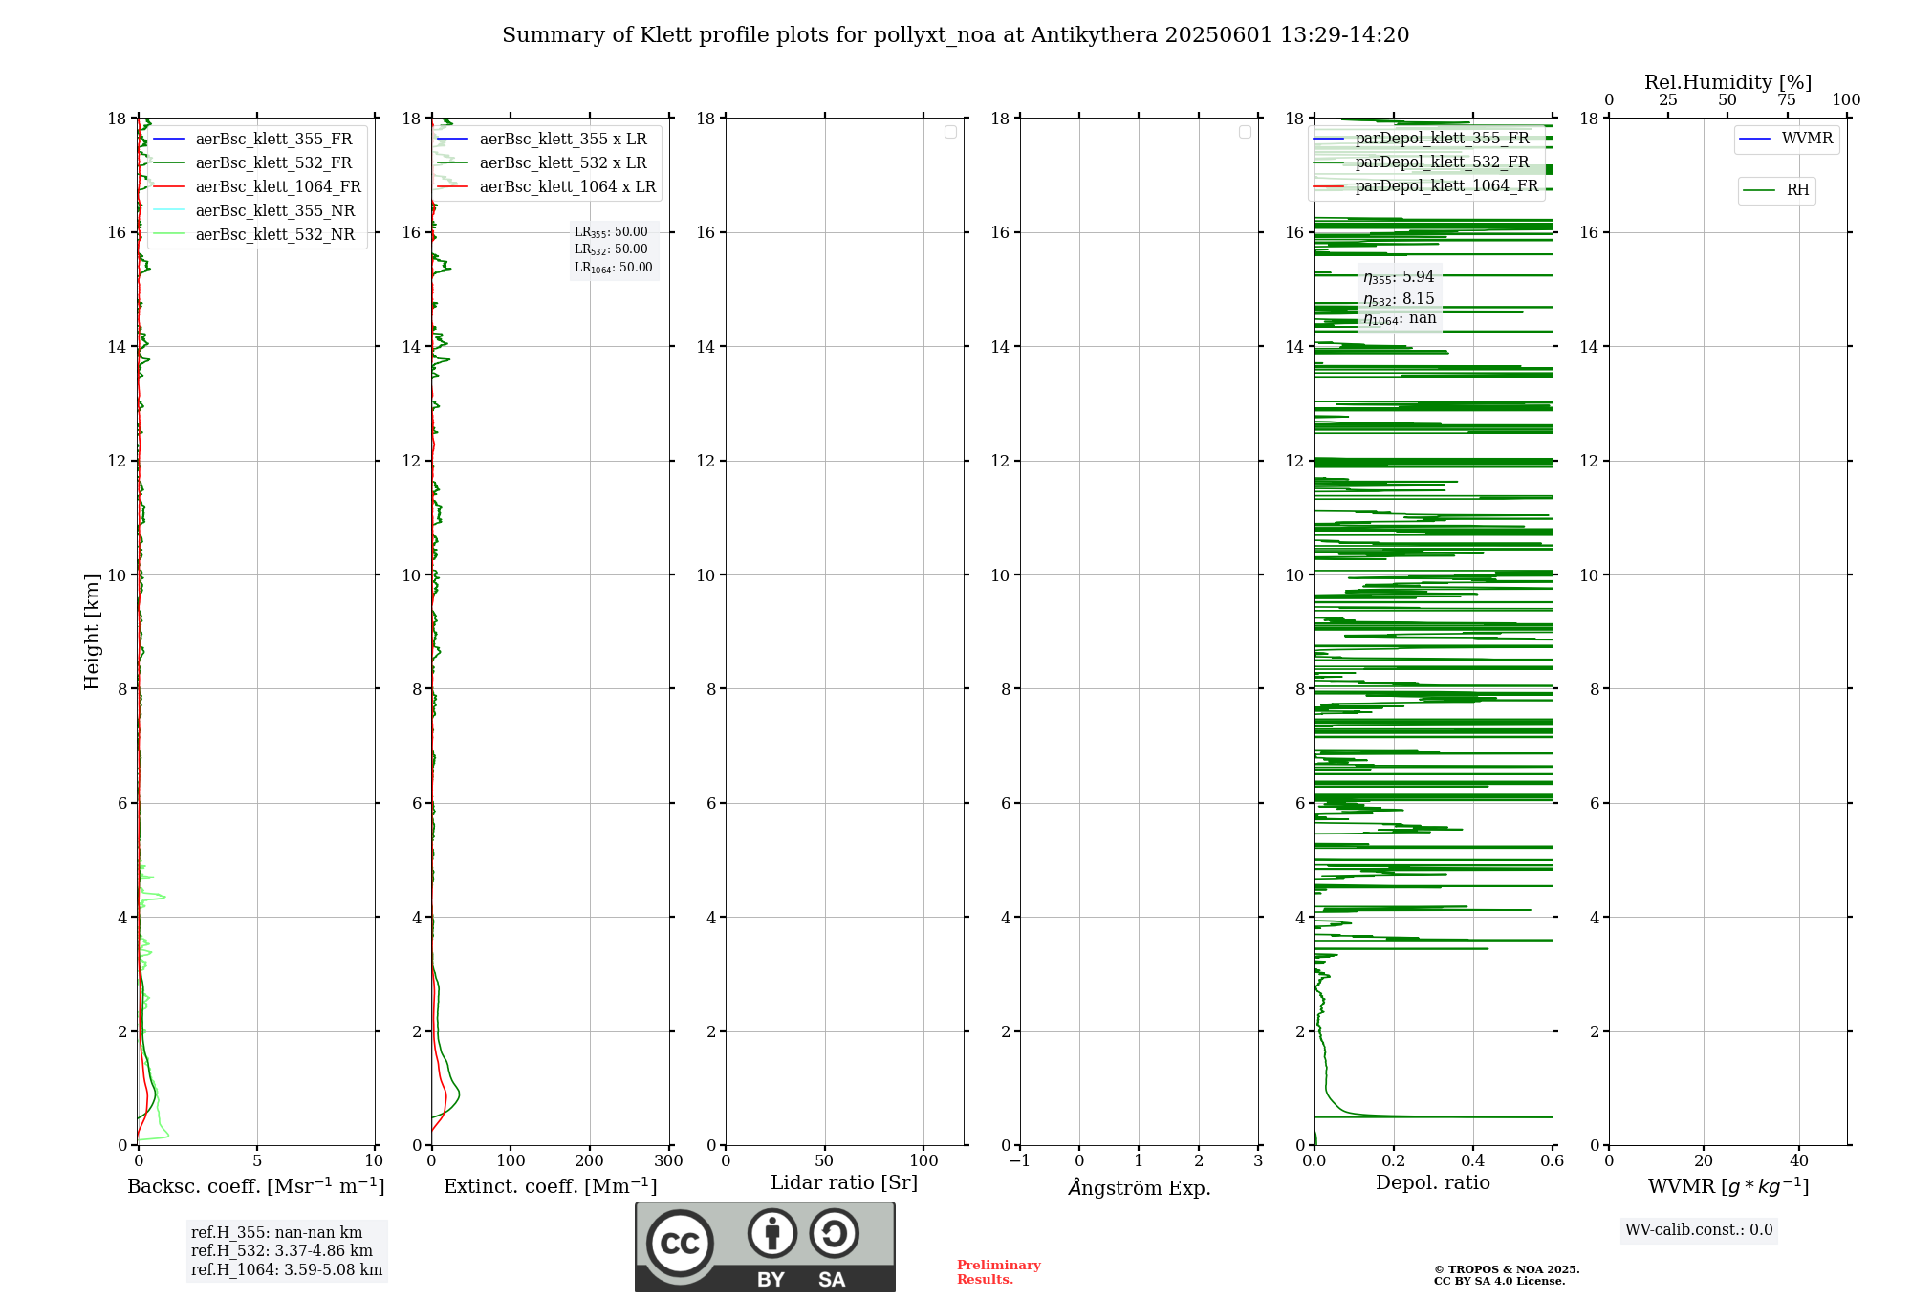
Task: Click empty legend box in Ångström panel
Action: (1245, 132)
